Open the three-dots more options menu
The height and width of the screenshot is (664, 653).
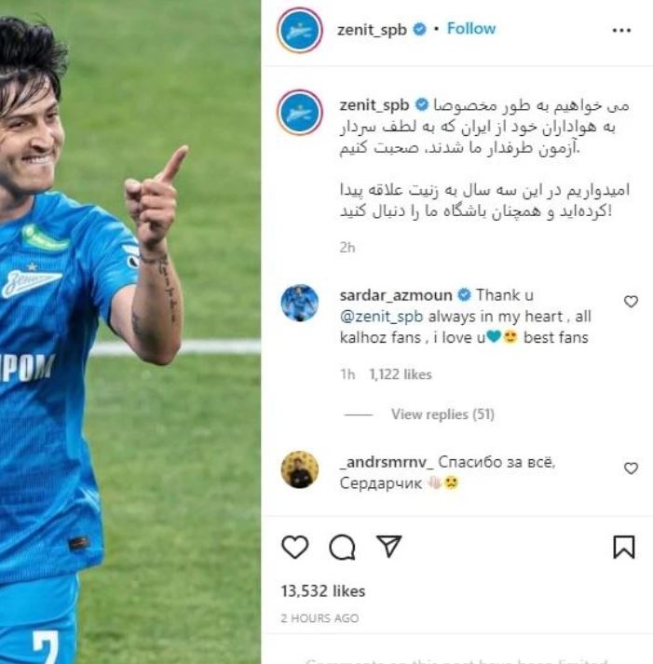tap(621, 30)
